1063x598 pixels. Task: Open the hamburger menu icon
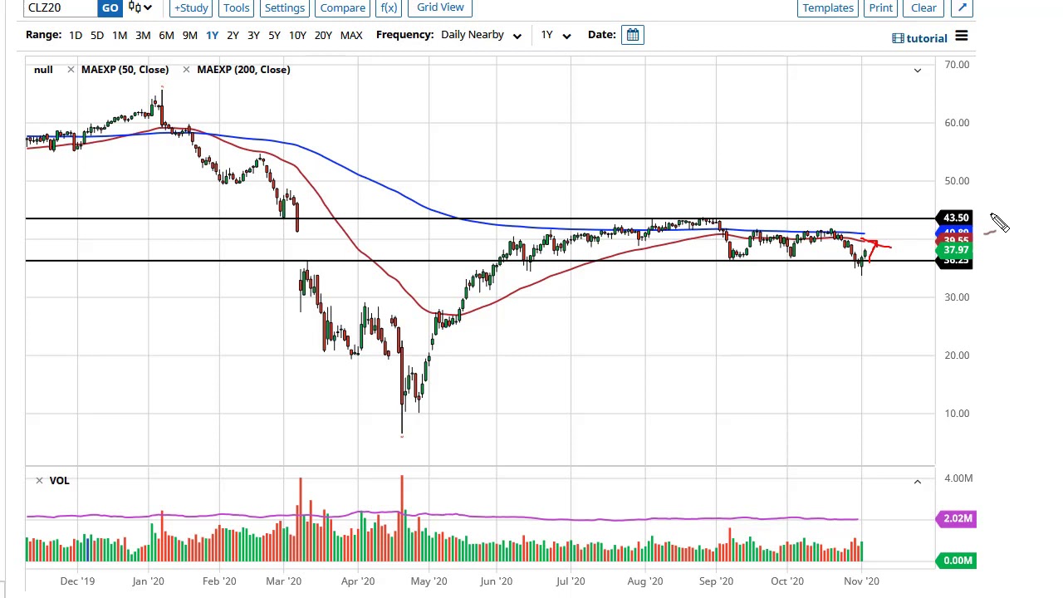961,37
